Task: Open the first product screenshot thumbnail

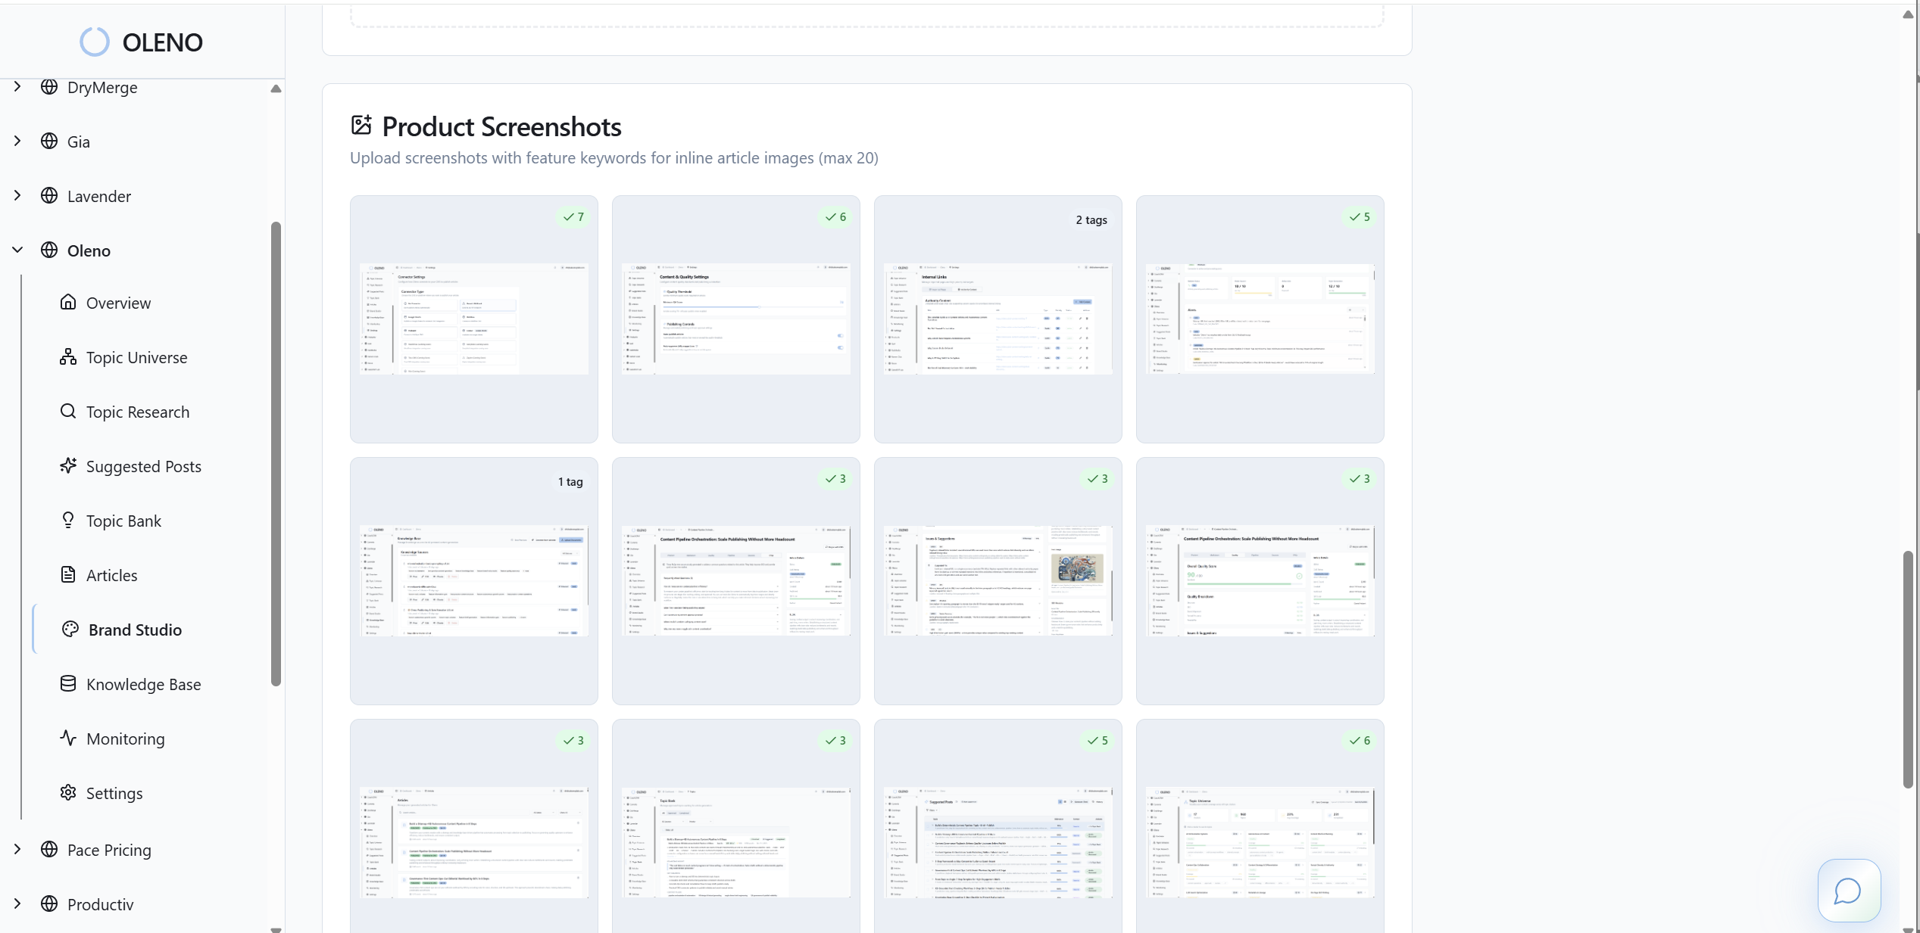Action: [473, 319]
